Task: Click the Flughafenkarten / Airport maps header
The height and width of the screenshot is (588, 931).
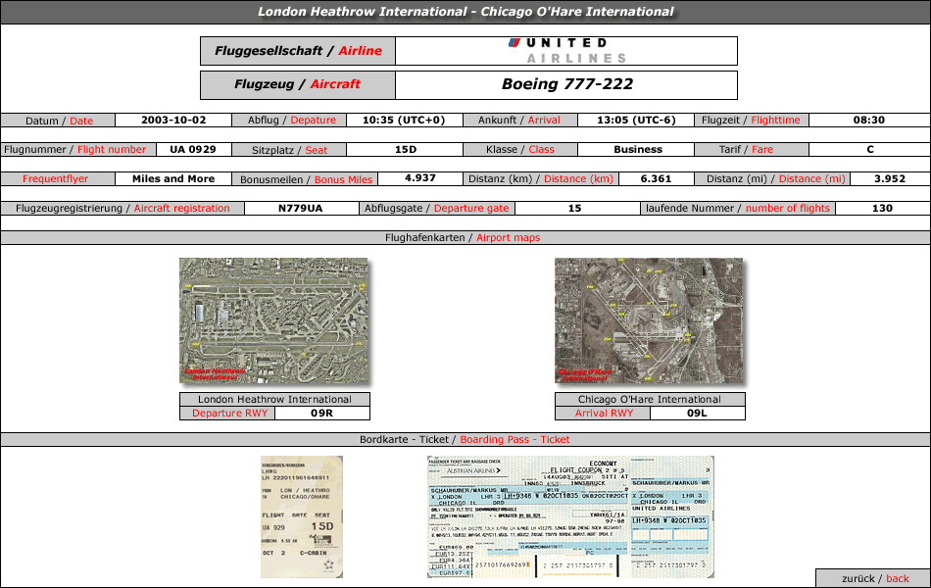Action: click(465, 237)
